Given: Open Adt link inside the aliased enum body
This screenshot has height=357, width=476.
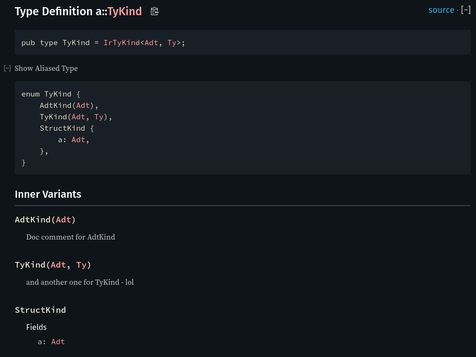Looking at the screenshot, I should (x=83, y=105).
